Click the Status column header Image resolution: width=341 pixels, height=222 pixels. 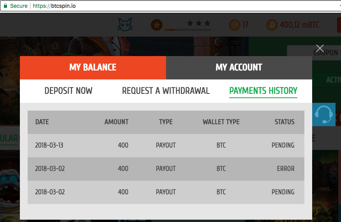click(284, 122)
